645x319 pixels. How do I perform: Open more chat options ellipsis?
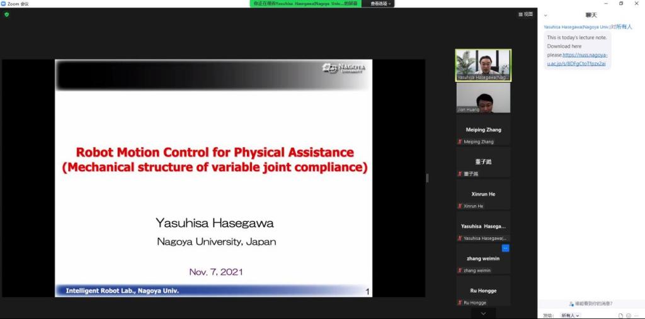coord(637,315)
